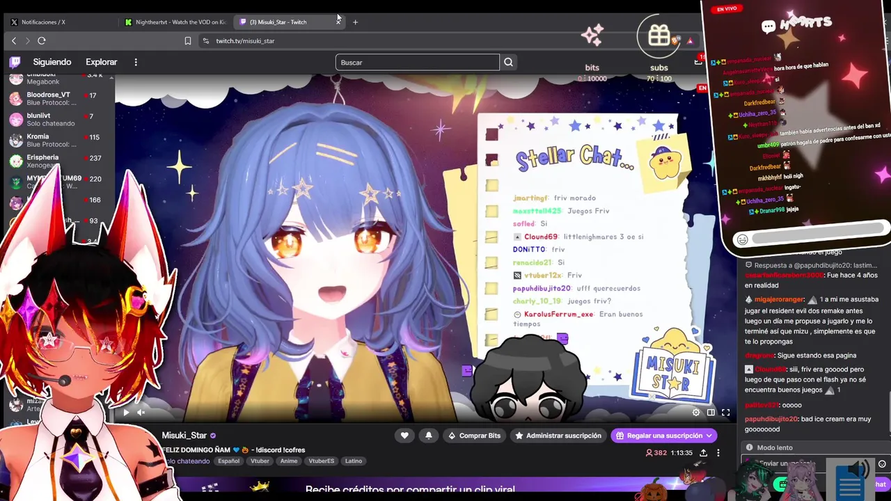Open the Twitch home logo

click(15, 62)
